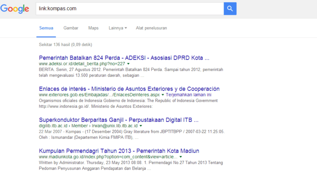Expand the Lainnya dropdown menu
Viewport: 317px width, 173px height.
(x=118, y=28)
